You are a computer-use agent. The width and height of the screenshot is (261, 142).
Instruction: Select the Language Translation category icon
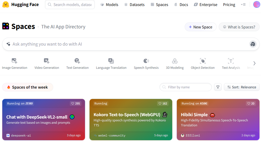pos(111,61)
